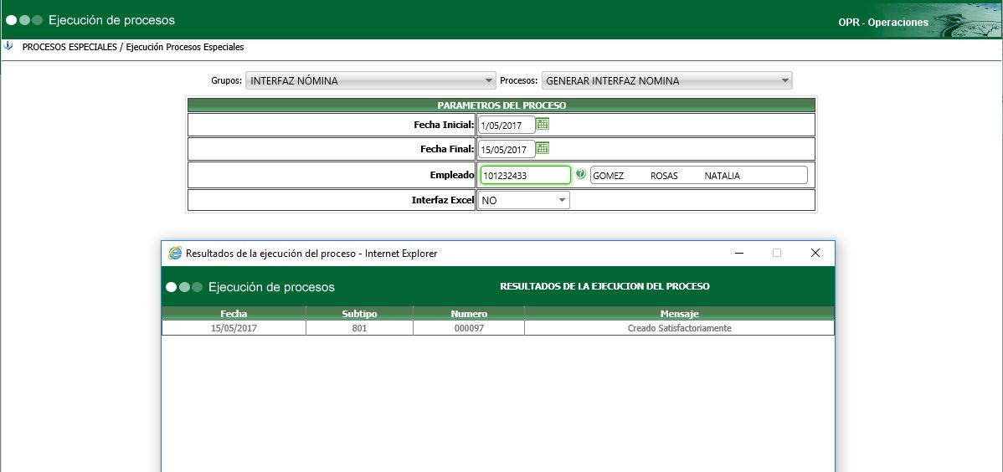Open the Procesos dropdown GENERAR INTERFAZ NOMINA
Viewport: 1003px width, 472px height.
666,80
